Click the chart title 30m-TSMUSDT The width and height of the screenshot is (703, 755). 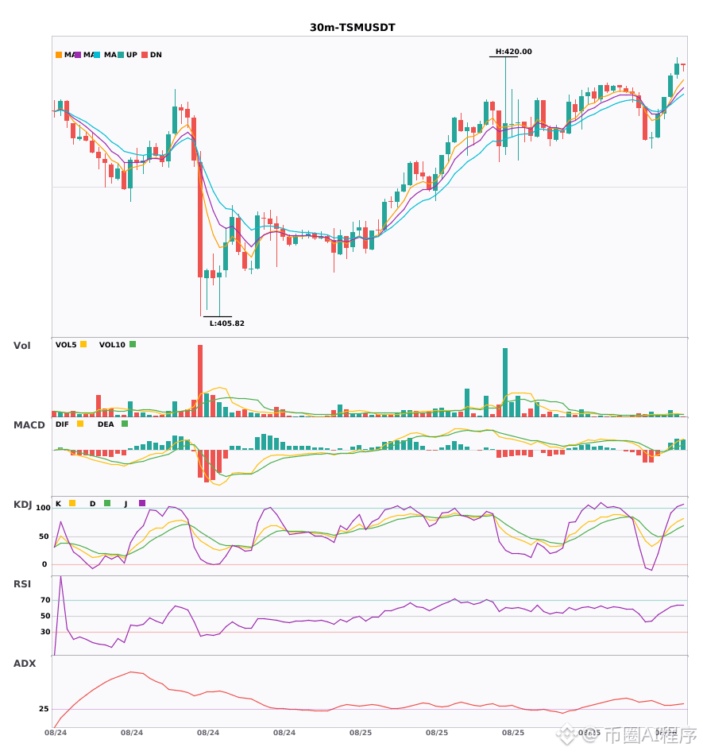[x=352, y=28]
